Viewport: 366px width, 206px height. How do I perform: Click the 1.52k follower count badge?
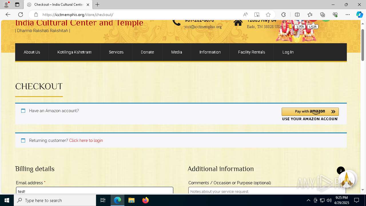pos(313,27)
